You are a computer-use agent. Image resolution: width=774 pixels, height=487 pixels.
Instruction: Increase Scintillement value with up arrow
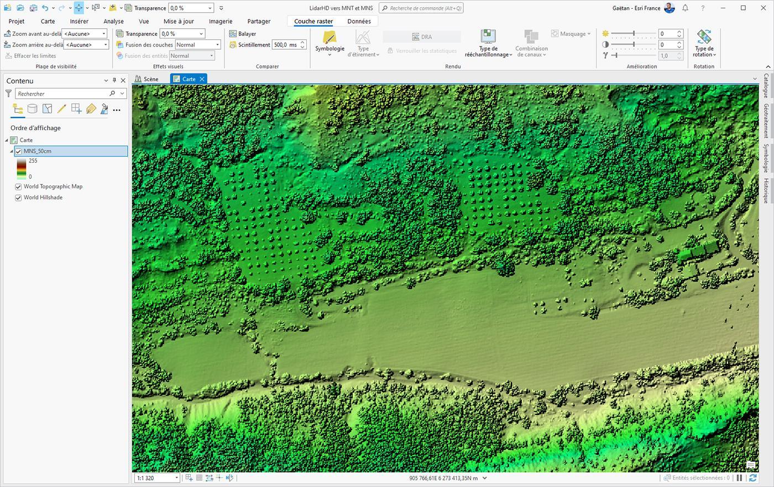302,43
